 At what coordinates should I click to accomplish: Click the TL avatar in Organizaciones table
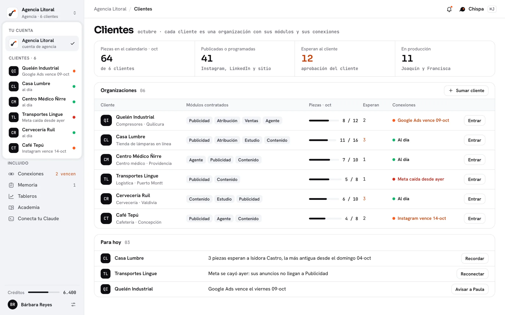[106, 179]
